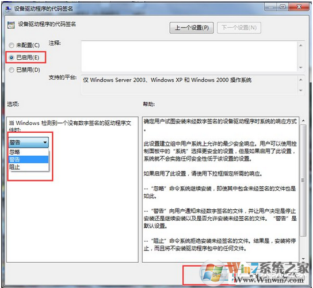Image resolution: width=313 pixels, height=288 pixels.
Task: Click the 下一个设置(N) button
Action: 239,28
